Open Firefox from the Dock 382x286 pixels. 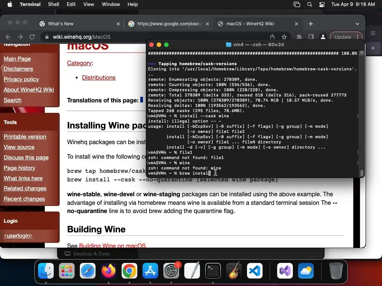[x=109, y=271]
